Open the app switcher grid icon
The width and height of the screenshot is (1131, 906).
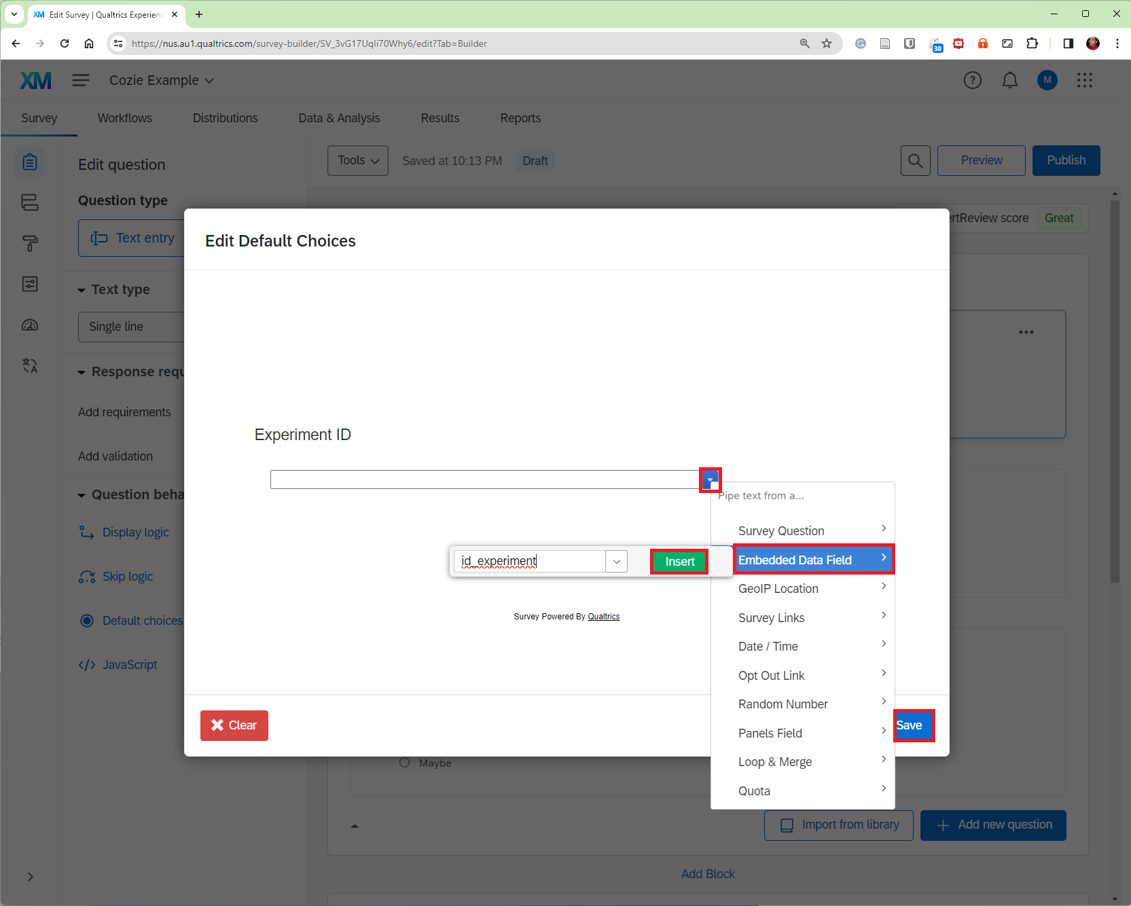(1084, 81)
